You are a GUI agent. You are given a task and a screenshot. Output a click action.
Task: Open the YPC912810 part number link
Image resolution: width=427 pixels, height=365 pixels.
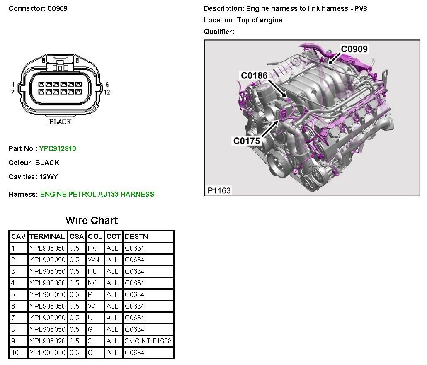tap(58, 149)
